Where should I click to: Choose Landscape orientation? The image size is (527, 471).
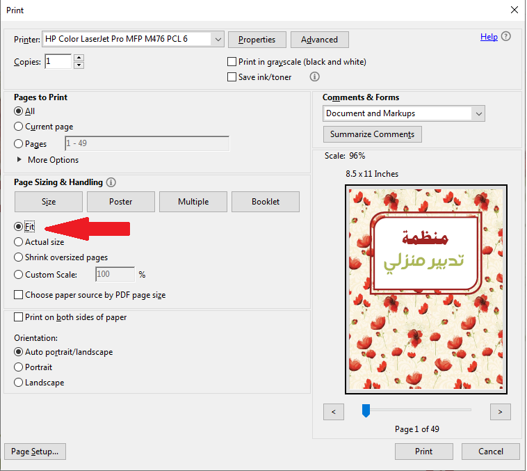(19, 383)
